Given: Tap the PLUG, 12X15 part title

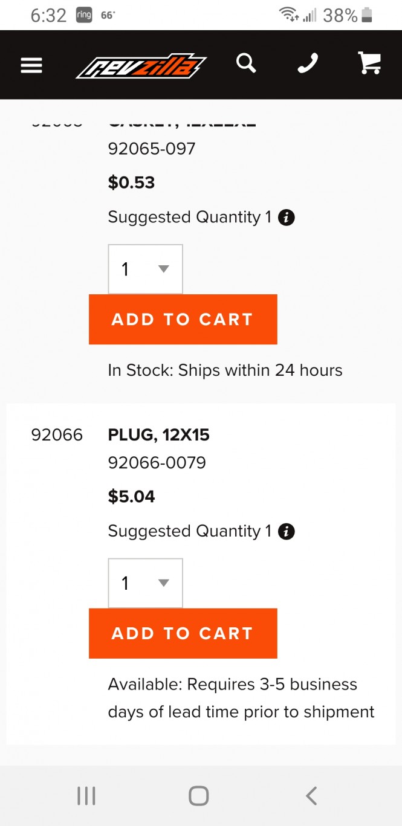Looking at the screenshot, I should 159,435.
